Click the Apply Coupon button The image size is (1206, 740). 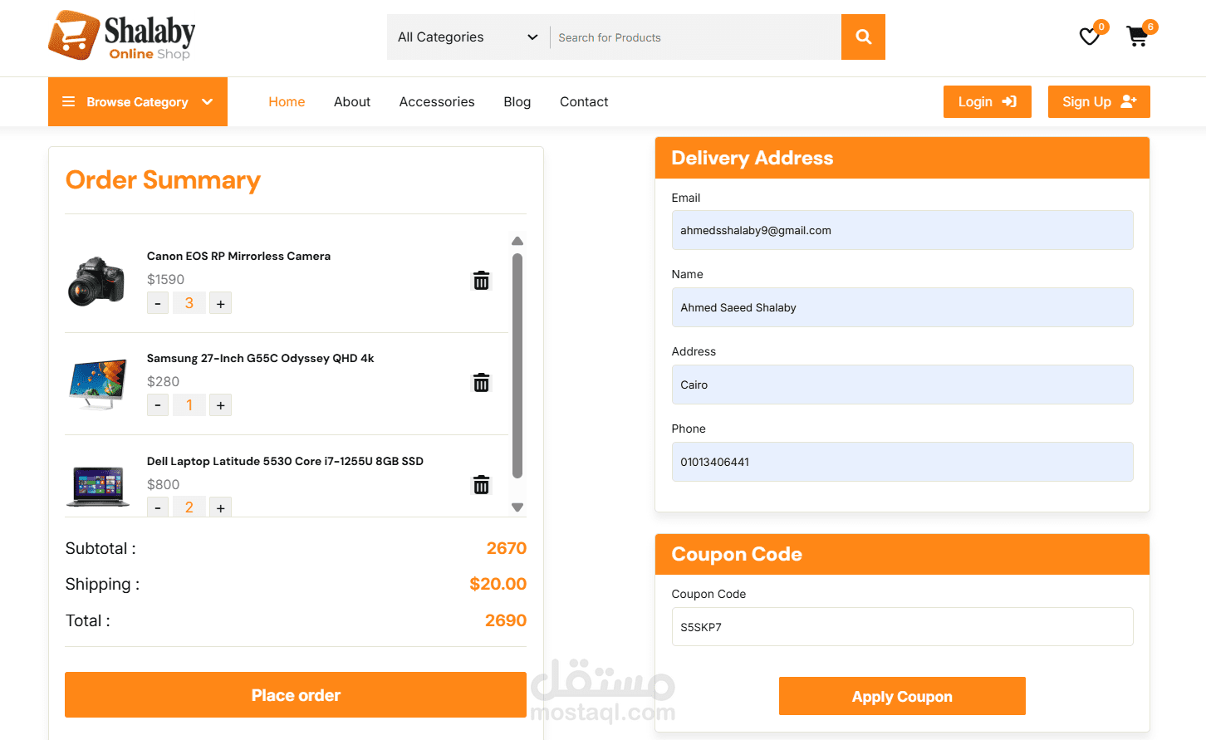(x=902, y=696)
